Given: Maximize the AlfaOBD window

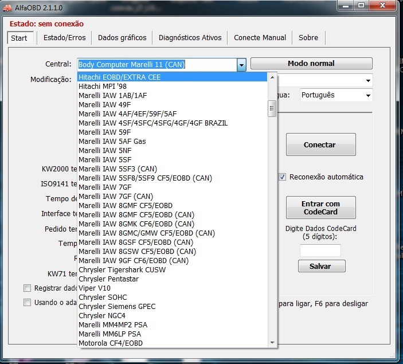Looking at the screenshot, I should click(x=361, y=5).
